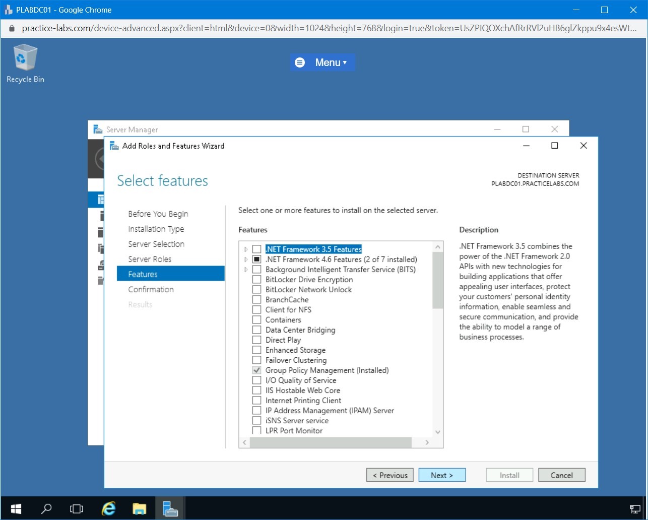The width and height of the screenshot is (648, 520).
Task: Check IP Address Management (IPAM) Server
Action: coord(257,411)
